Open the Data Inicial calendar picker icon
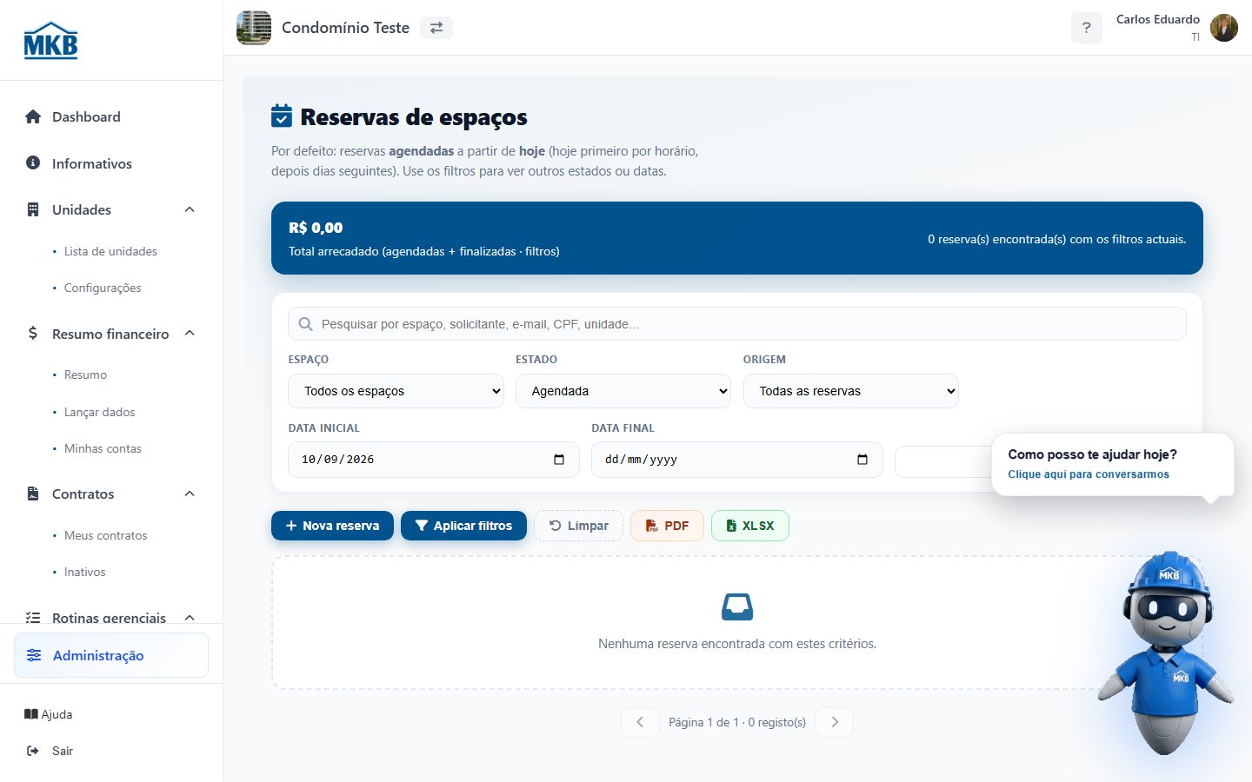 (559, 460)
